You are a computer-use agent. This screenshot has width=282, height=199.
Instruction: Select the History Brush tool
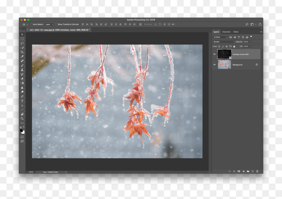pyautogui.click(x=22, y=74)
